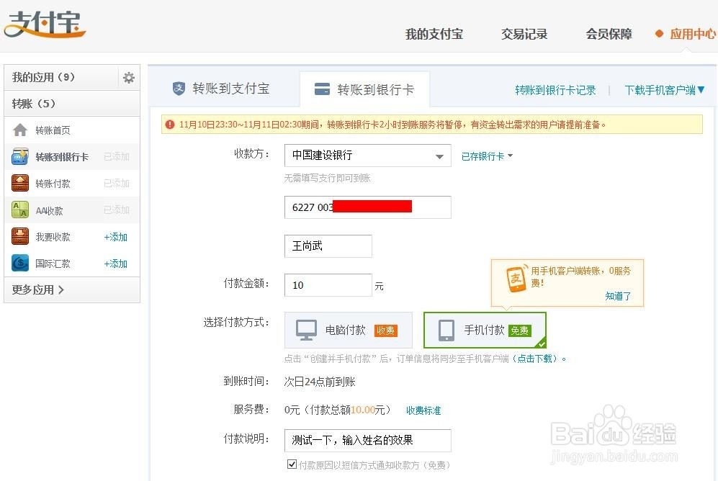
Task: Toggle SMS notification to payee checkbox
Action: point(292,464)
